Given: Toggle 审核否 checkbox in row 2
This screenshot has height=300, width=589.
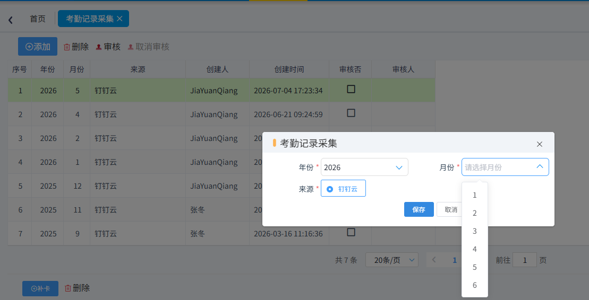Looking at the screenshot, I should pyautogui.click(x=351, y=113).
